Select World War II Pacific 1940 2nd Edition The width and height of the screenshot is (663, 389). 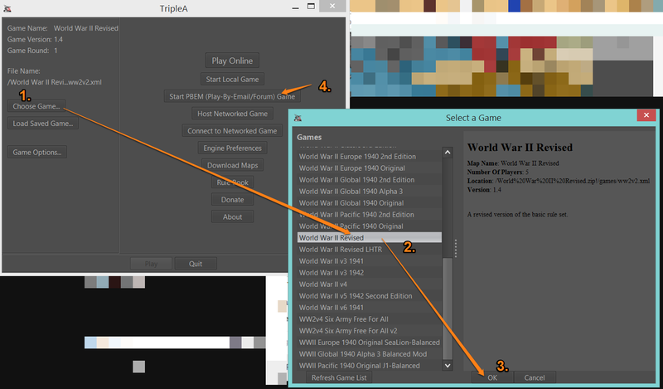pos(370,215)
